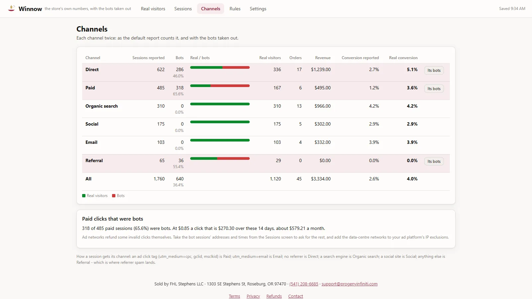Open the Privacy footer link
Image resolution: width=532 pixels, height=299 pixels.
(x=253, y=296)
